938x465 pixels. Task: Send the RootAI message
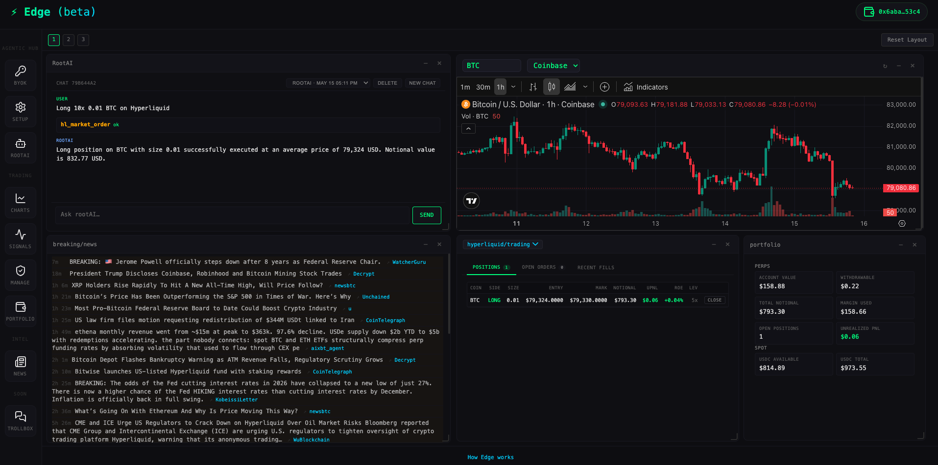click(x=427, y=215)
